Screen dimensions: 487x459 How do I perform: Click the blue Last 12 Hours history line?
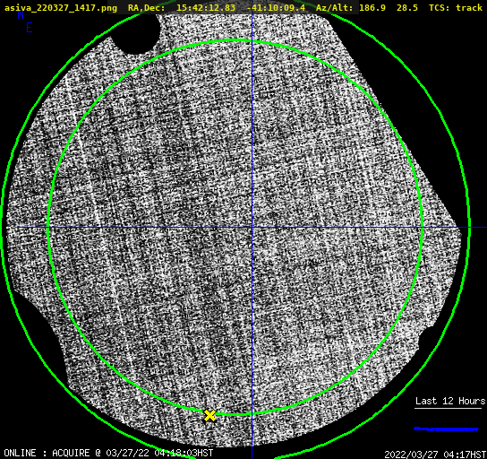pos(446,429)
